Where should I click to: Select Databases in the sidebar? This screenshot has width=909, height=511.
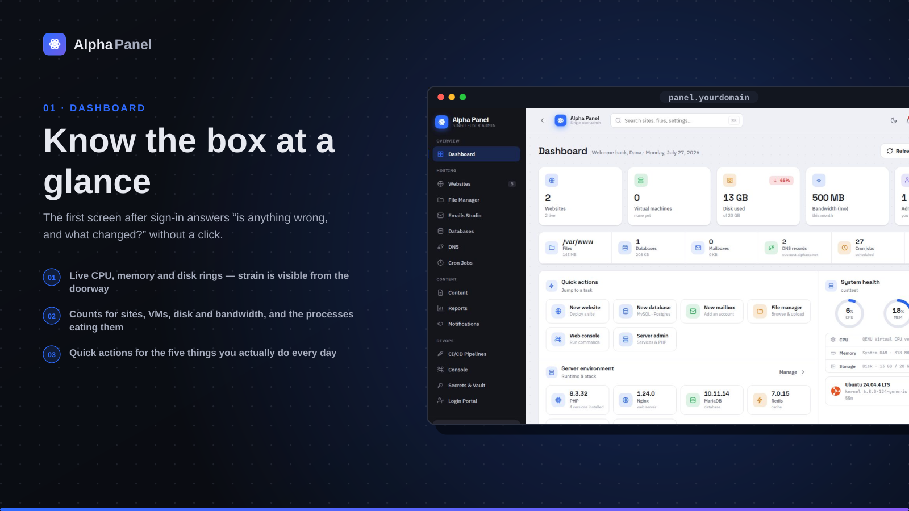click(476, 231)
